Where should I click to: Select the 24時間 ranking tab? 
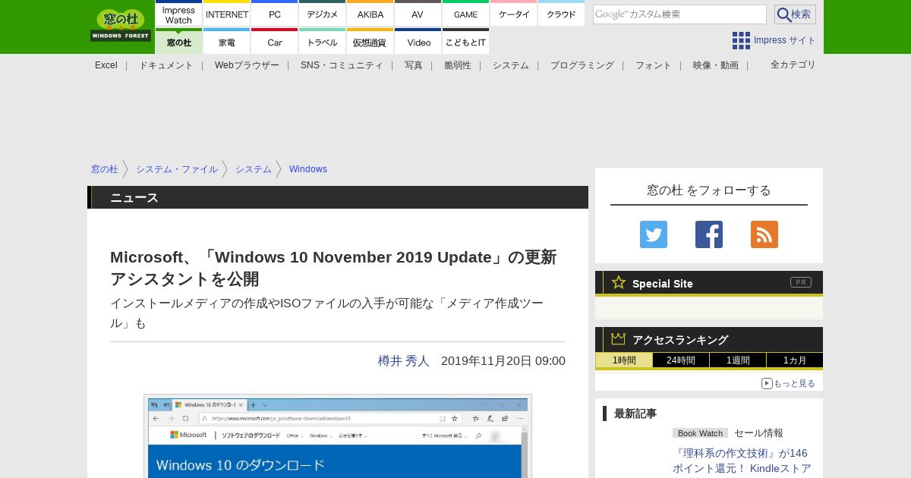coord(681,360)
